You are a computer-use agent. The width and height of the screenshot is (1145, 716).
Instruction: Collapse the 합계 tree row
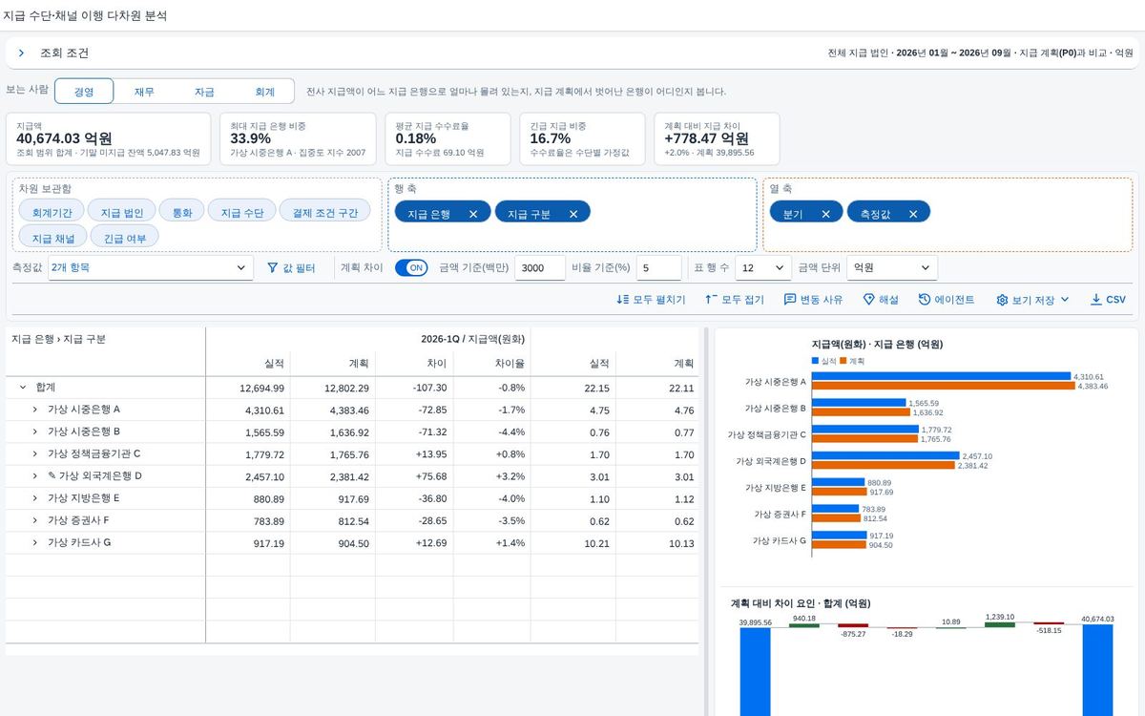coord(23,388)
